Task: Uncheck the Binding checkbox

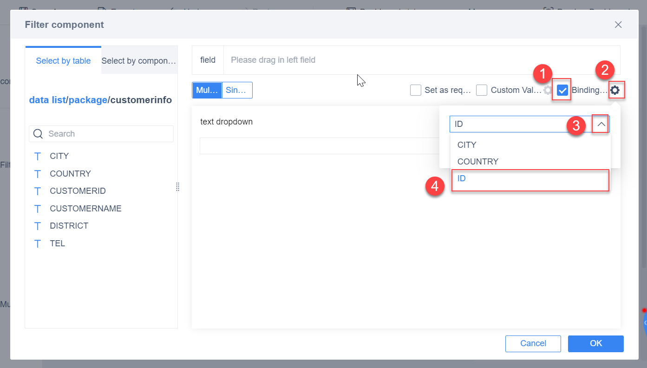Action: coord(562,90)
